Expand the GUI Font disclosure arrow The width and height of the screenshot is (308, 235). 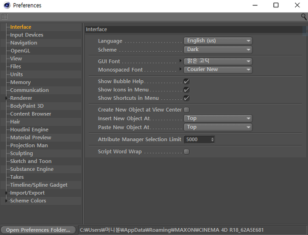(180, 60)
